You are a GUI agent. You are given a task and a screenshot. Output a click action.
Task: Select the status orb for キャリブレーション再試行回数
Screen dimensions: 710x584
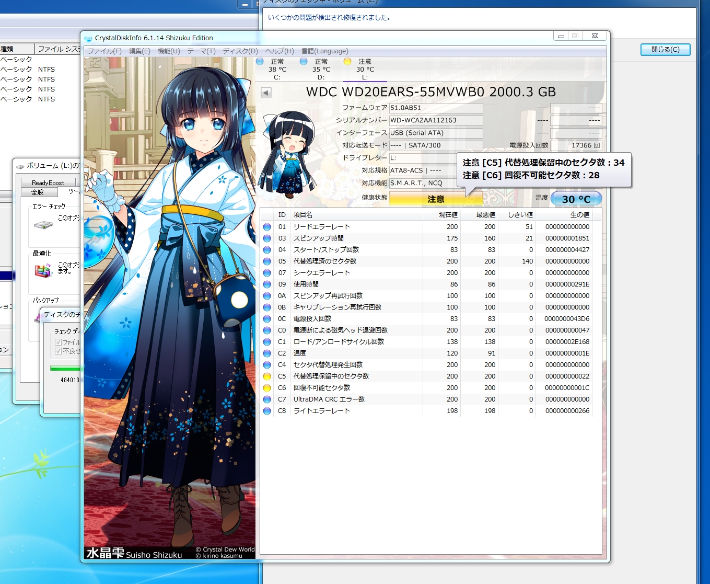(267, 307)
